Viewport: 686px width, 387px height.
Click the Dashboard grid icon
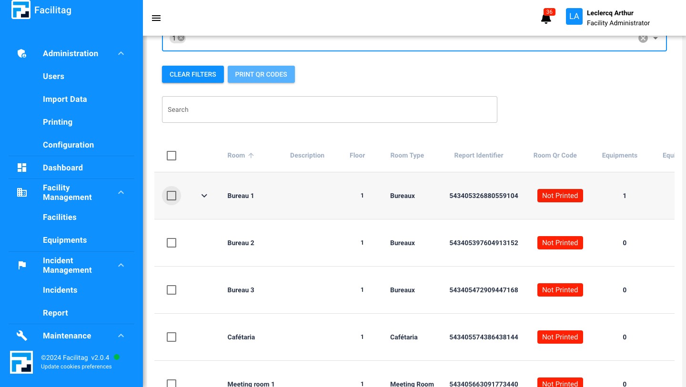click(x=22, y=168)
